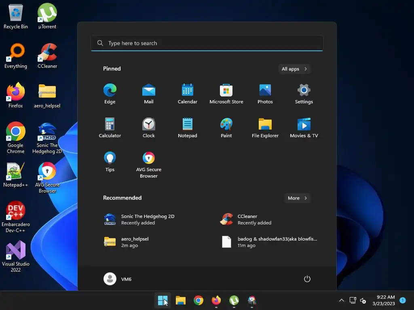Show hidden system tray icons
414x310 pixels.
click(x=341, y=300)
